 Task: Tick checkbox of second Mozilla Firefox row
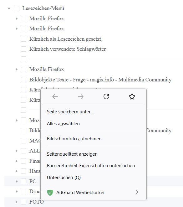(23, 28)
